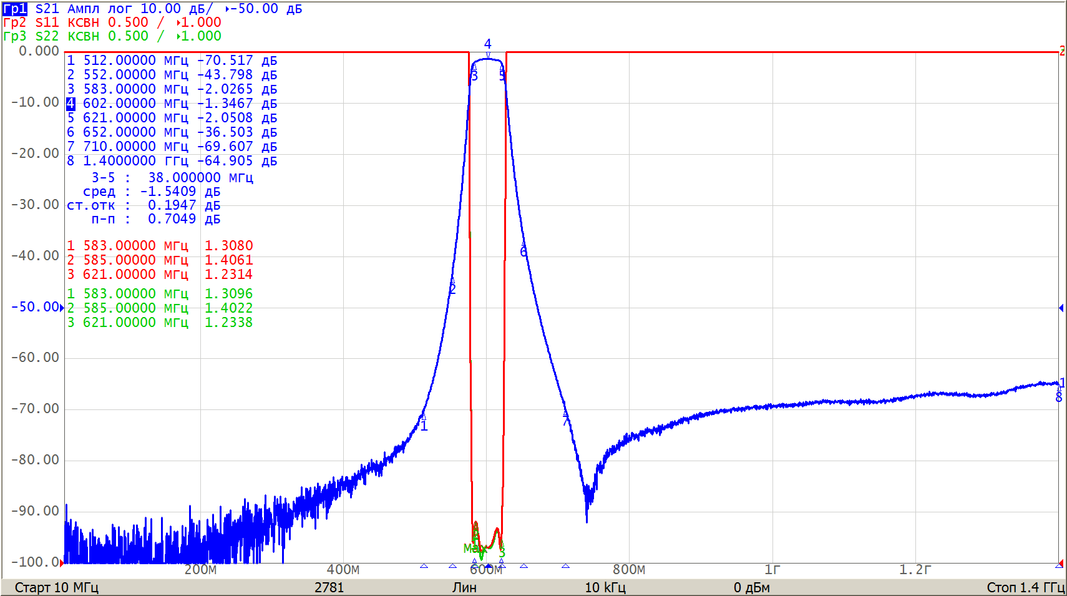
Task: Click marker 7 near the -70 dB level
Action: 566,421
